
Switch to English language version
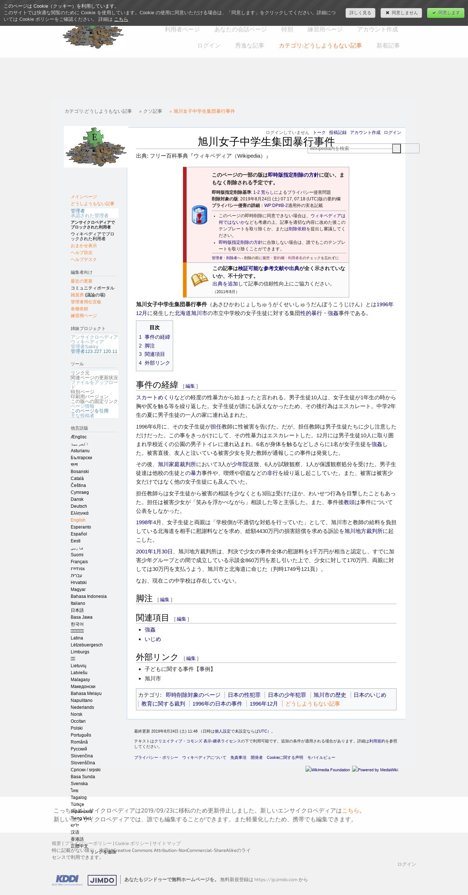[x=78, y=520]
